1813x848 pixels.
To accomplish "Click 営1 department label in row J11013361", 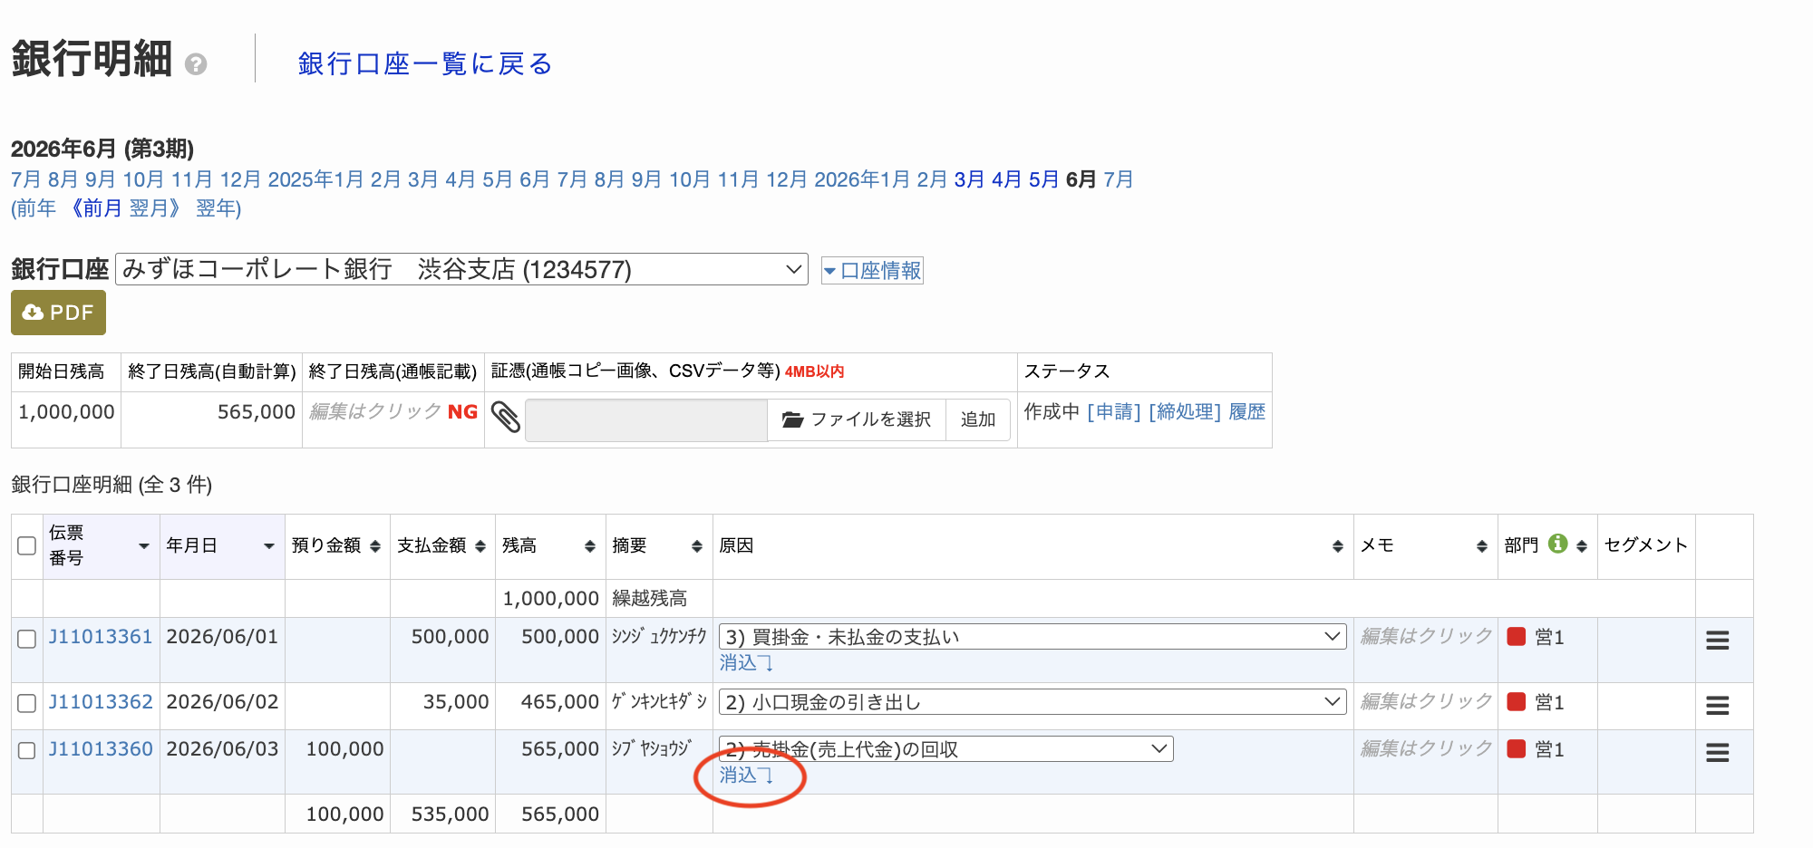I will 1550,637.
